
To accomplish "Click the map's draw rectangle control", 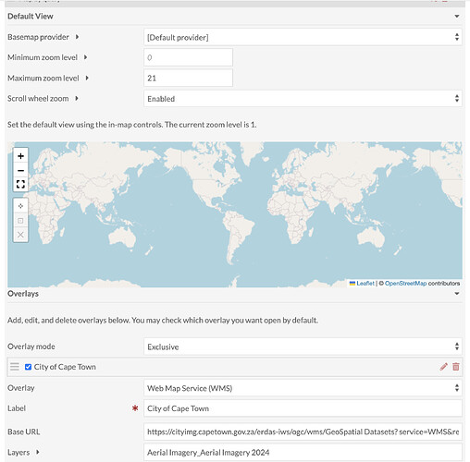I will [x=20, y=221].
